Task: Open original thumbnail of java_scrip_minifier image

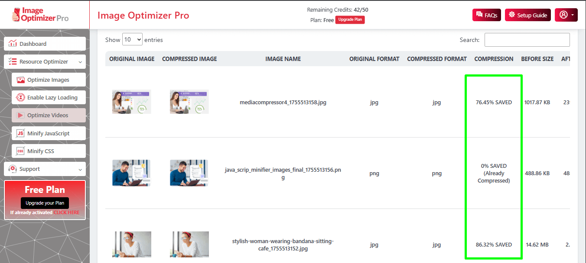Action: pos(131,173)
